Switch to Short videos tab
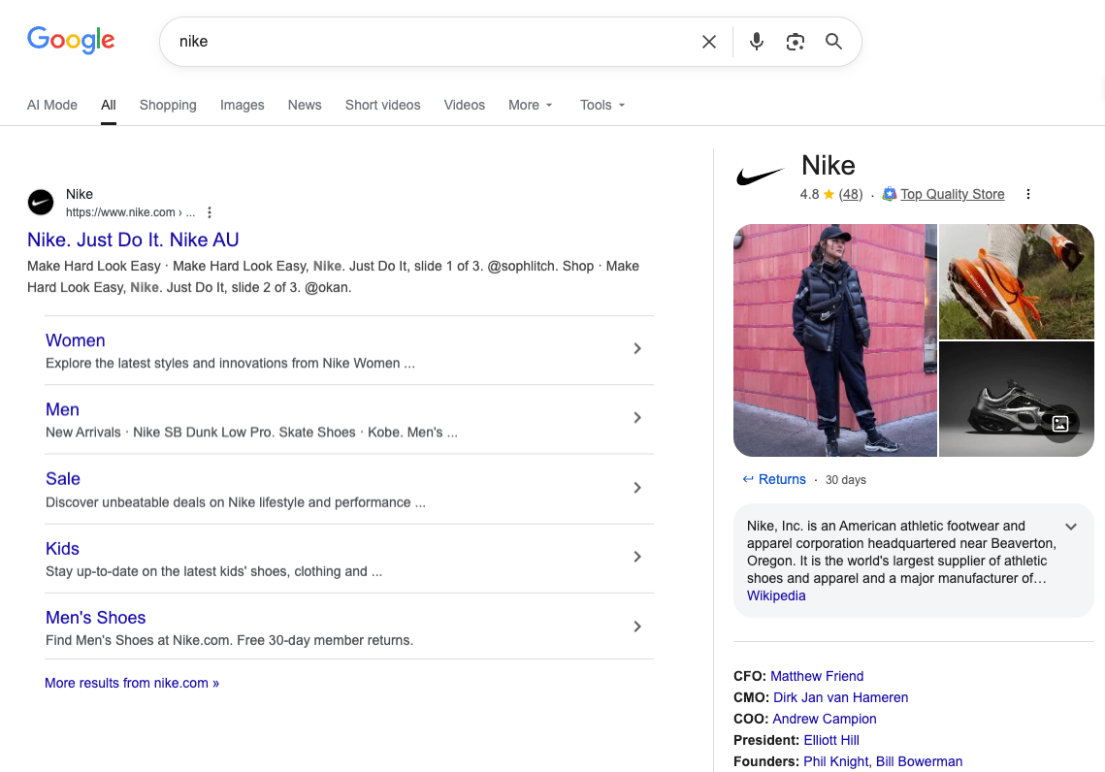 click(x=382, y=105)
